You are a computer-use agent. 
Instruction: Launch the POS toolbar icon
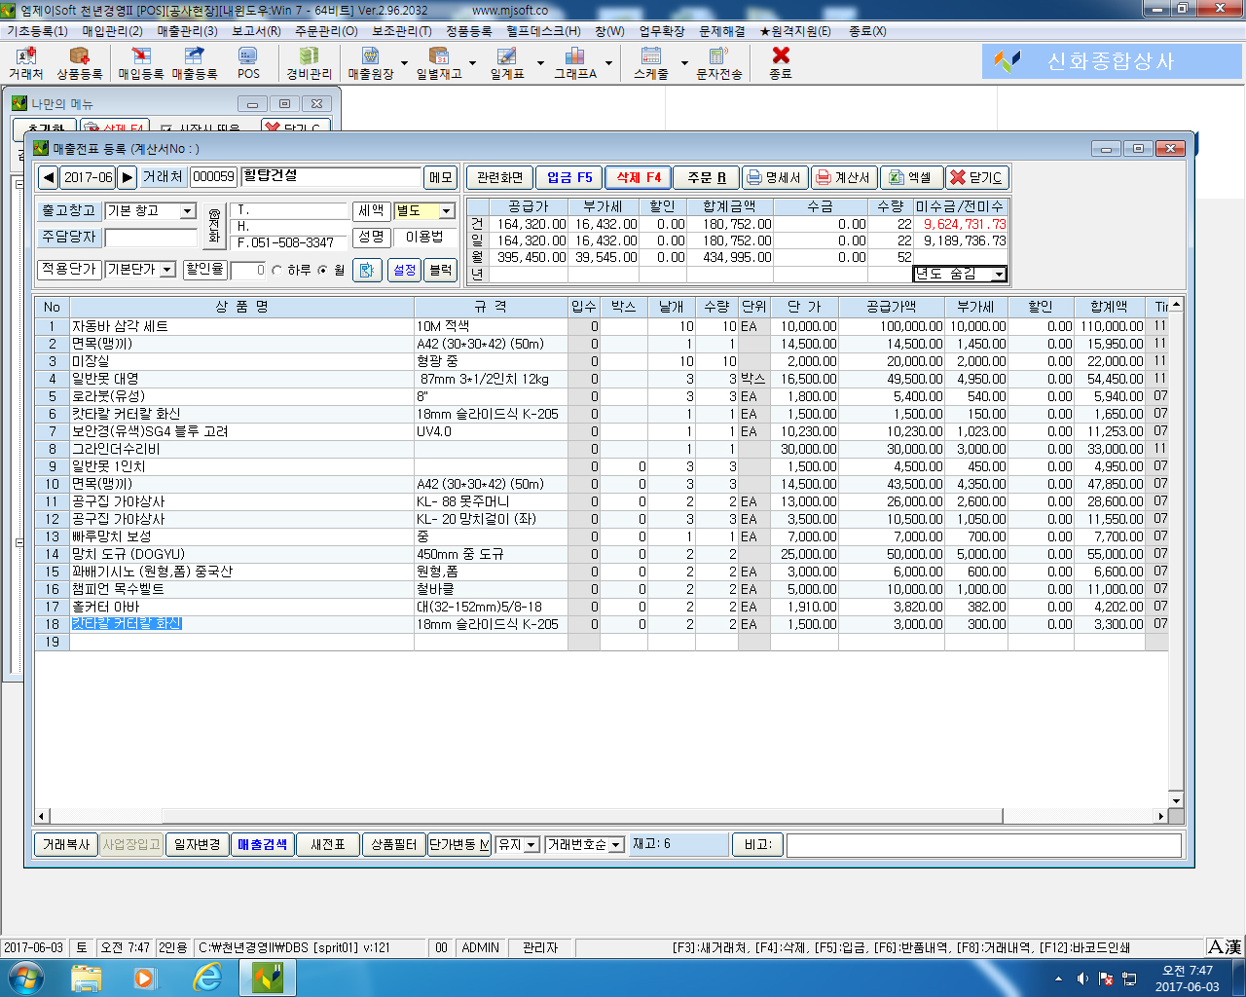(x=248, y=63)
